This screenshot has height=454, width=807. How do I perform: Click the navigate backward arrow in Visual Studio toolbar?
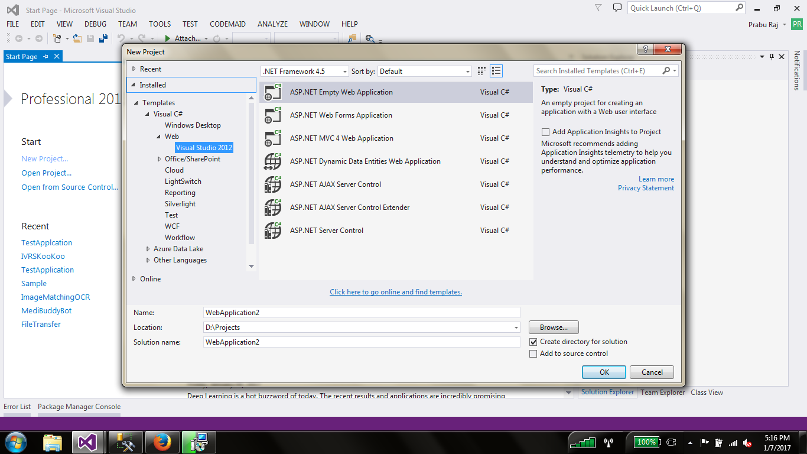pos(19,38)
